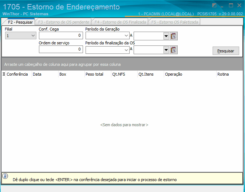Maximize the Estorno de Endereçamento window
Viewport: 245px width, 192px height.
pos(231,5)
